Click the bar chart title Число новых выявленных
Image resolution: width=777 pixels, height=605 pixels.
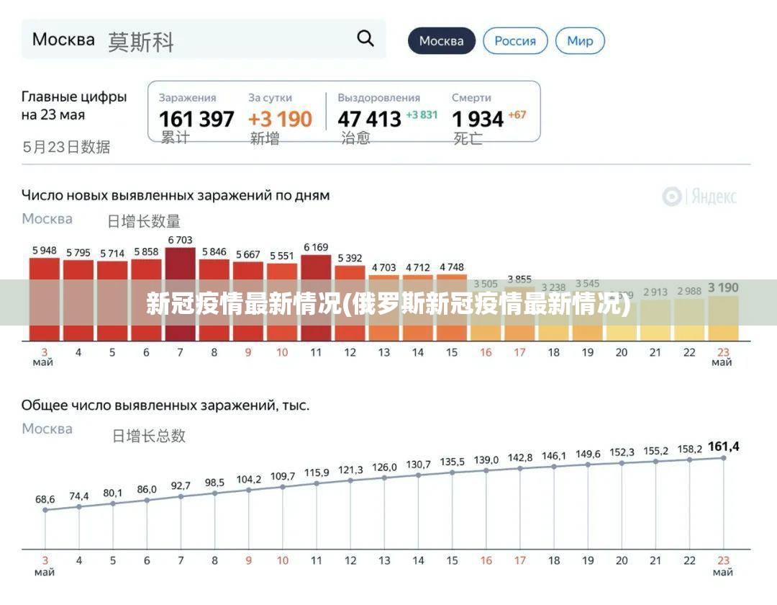point(176,195)
